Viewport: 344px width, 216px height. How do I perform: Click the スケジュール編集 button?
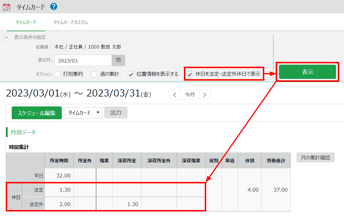(36, 113)
